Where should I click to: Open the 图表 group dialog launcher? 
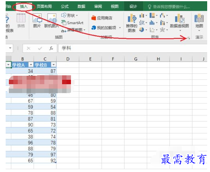(x=189, y=38)
